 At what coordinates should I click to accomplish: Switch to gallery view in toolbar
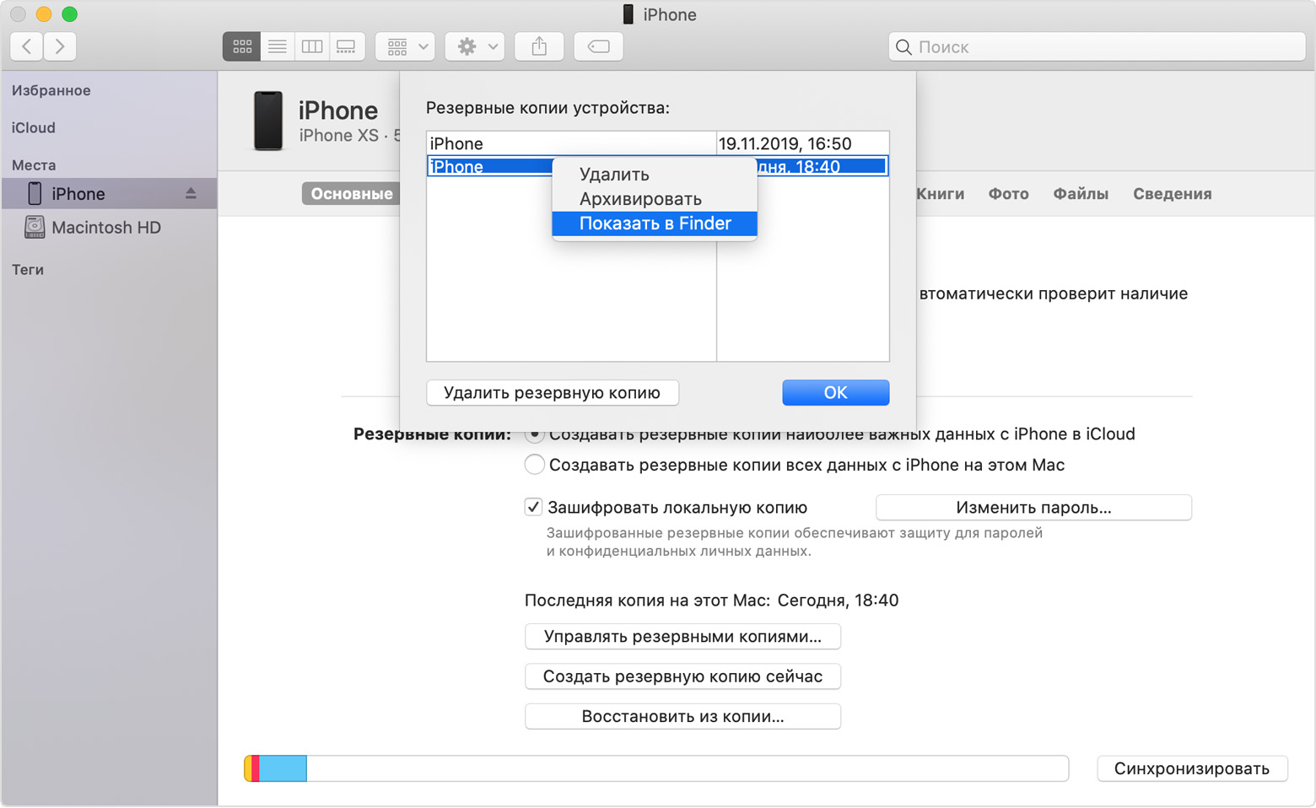click(x=347, y=46)
